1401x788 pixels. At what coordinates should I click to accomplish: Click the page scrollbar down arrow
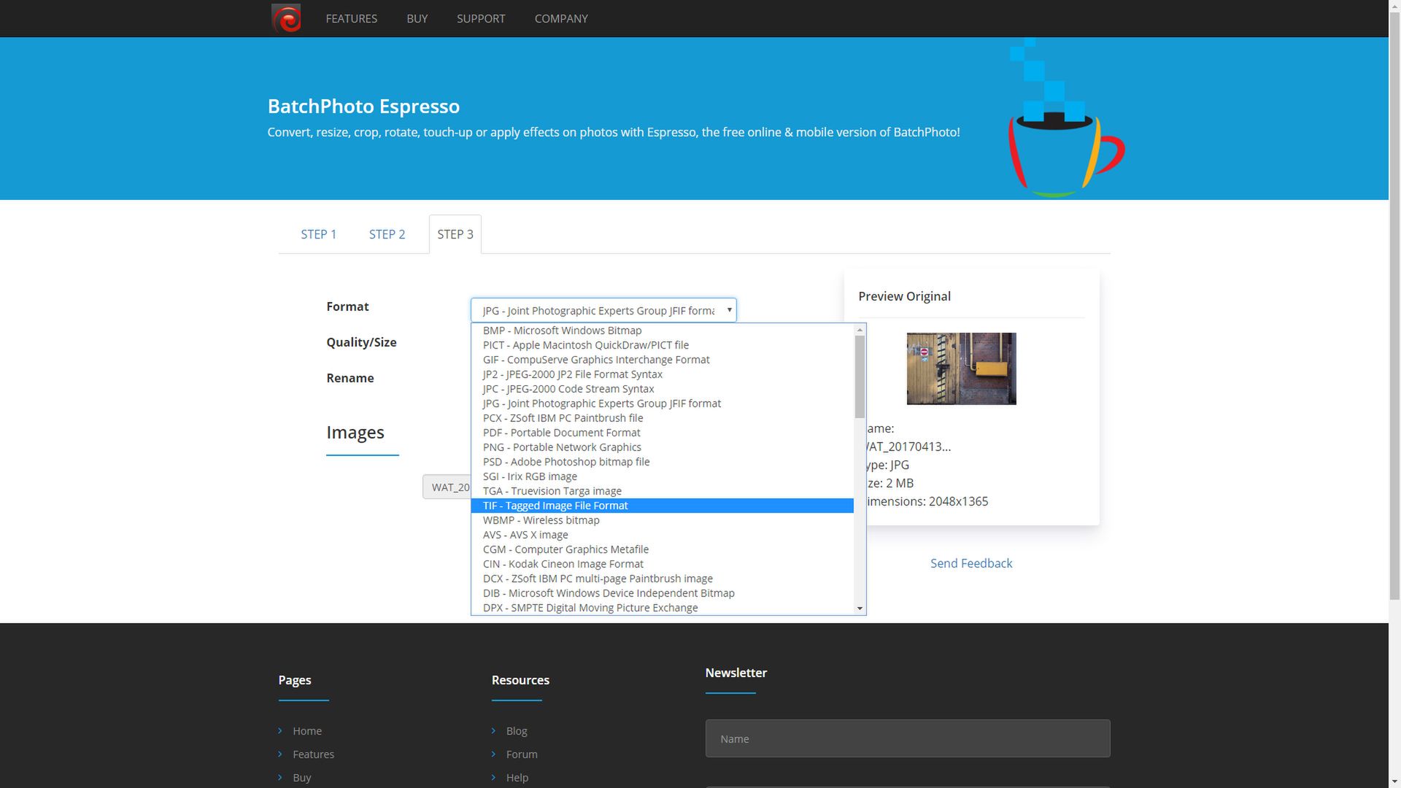[1394, 781]
